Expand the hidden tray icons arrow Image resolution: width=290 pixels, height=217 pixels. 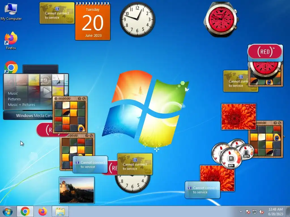(241, 212)
